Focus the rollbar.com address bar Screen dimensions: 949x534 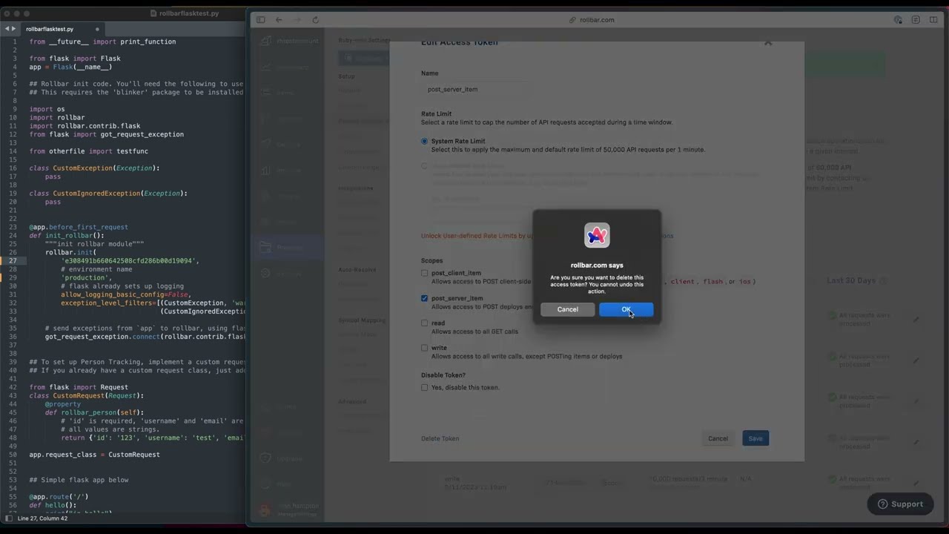[592, 20]
